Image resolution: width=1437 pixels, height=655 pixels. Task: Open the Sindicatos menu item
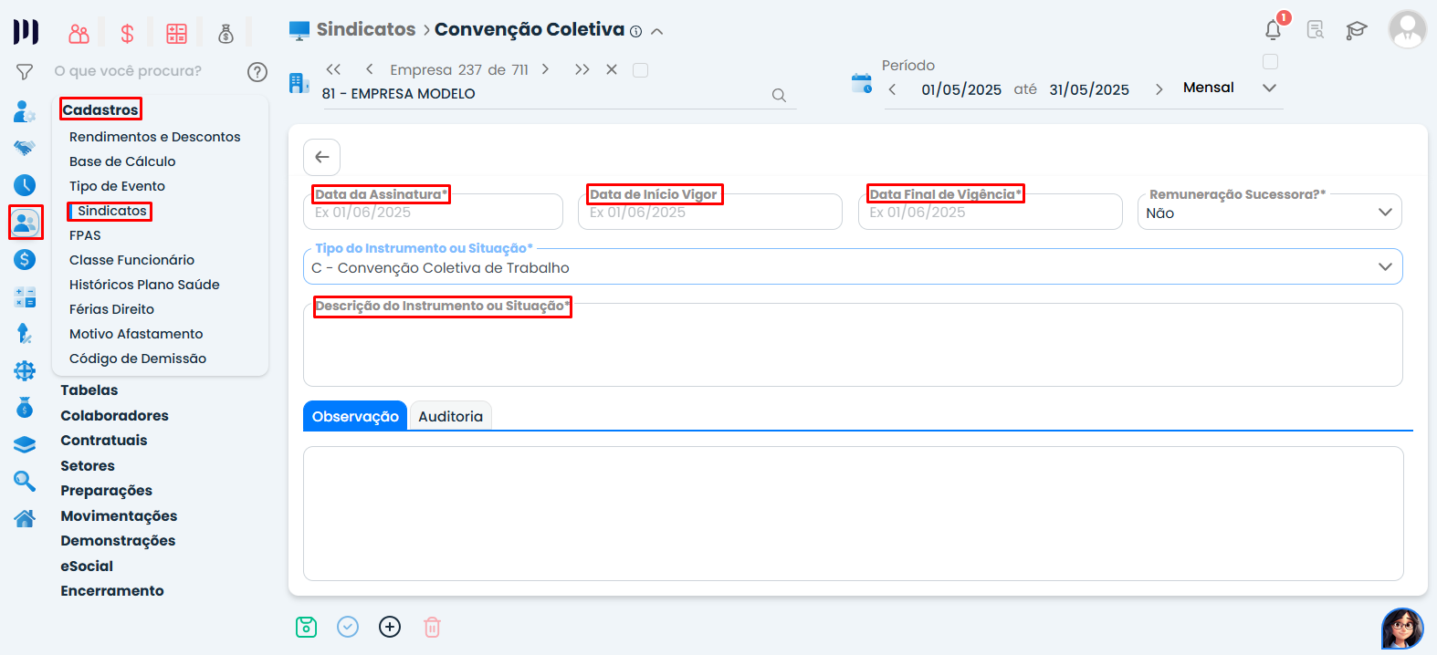(x=112, y=211)
